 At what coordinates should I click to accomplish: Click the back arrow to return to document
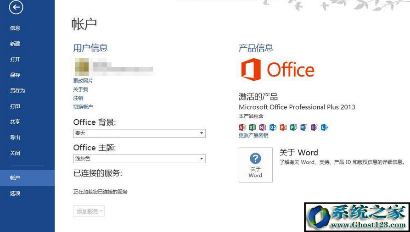pyautogui.click(x=16, y=7)
